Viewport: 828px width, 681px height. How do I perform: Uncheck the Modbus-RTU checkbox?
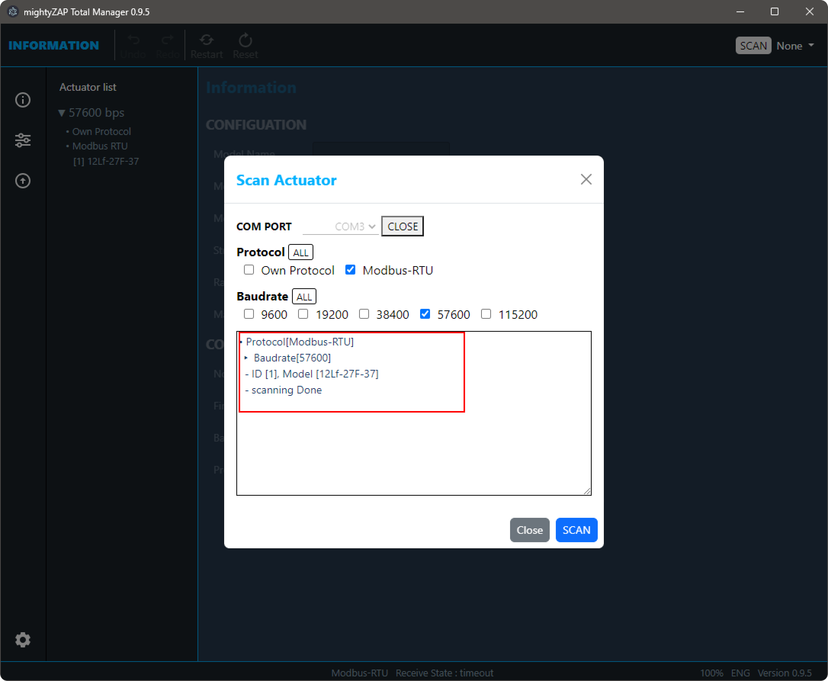[350, 270]
